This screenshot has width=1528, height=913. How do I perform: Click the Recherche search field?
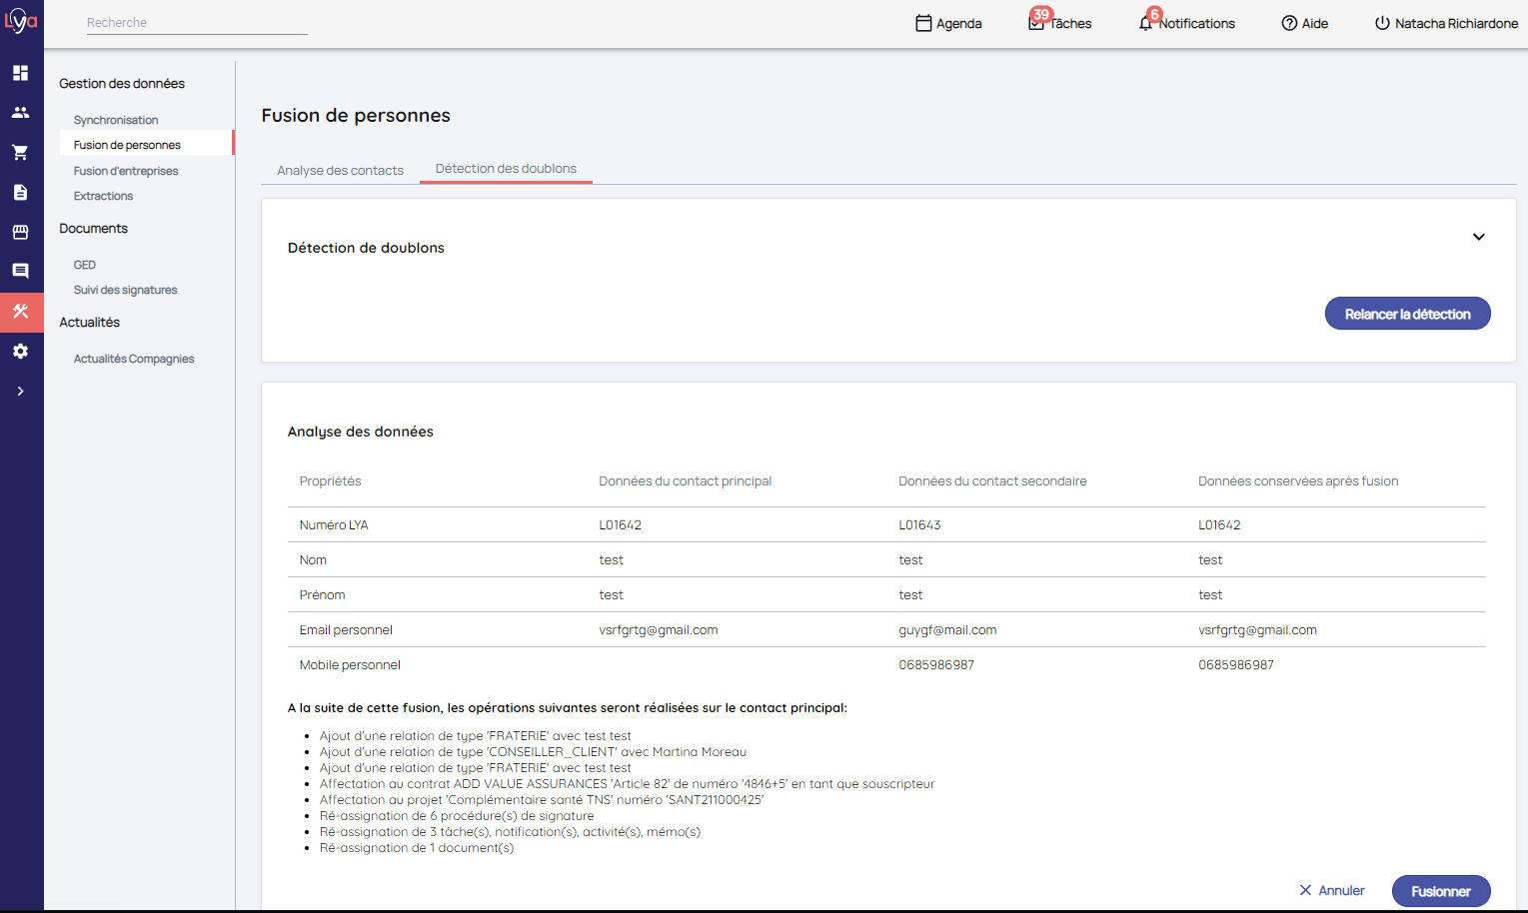point(196,23)
